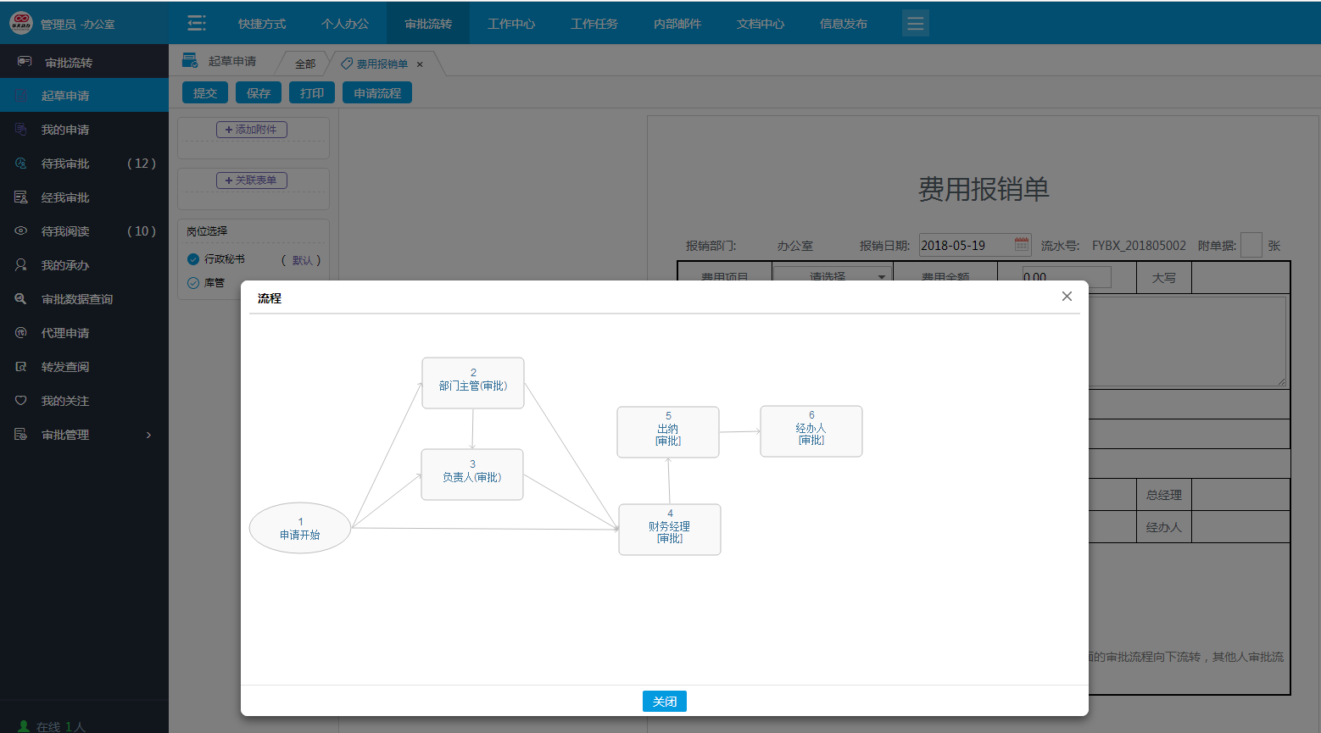
Task: Select the 行政秘书 position option
Action: point(193,259)
